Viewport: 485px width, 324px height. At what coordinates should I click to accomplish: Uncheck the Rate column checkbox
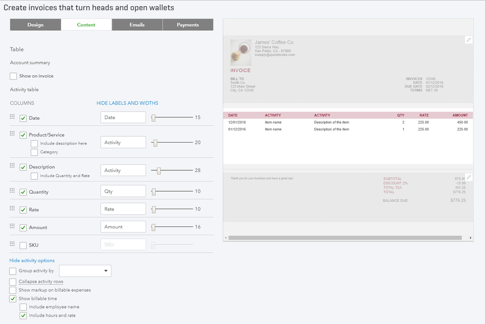tap(22, 209)
